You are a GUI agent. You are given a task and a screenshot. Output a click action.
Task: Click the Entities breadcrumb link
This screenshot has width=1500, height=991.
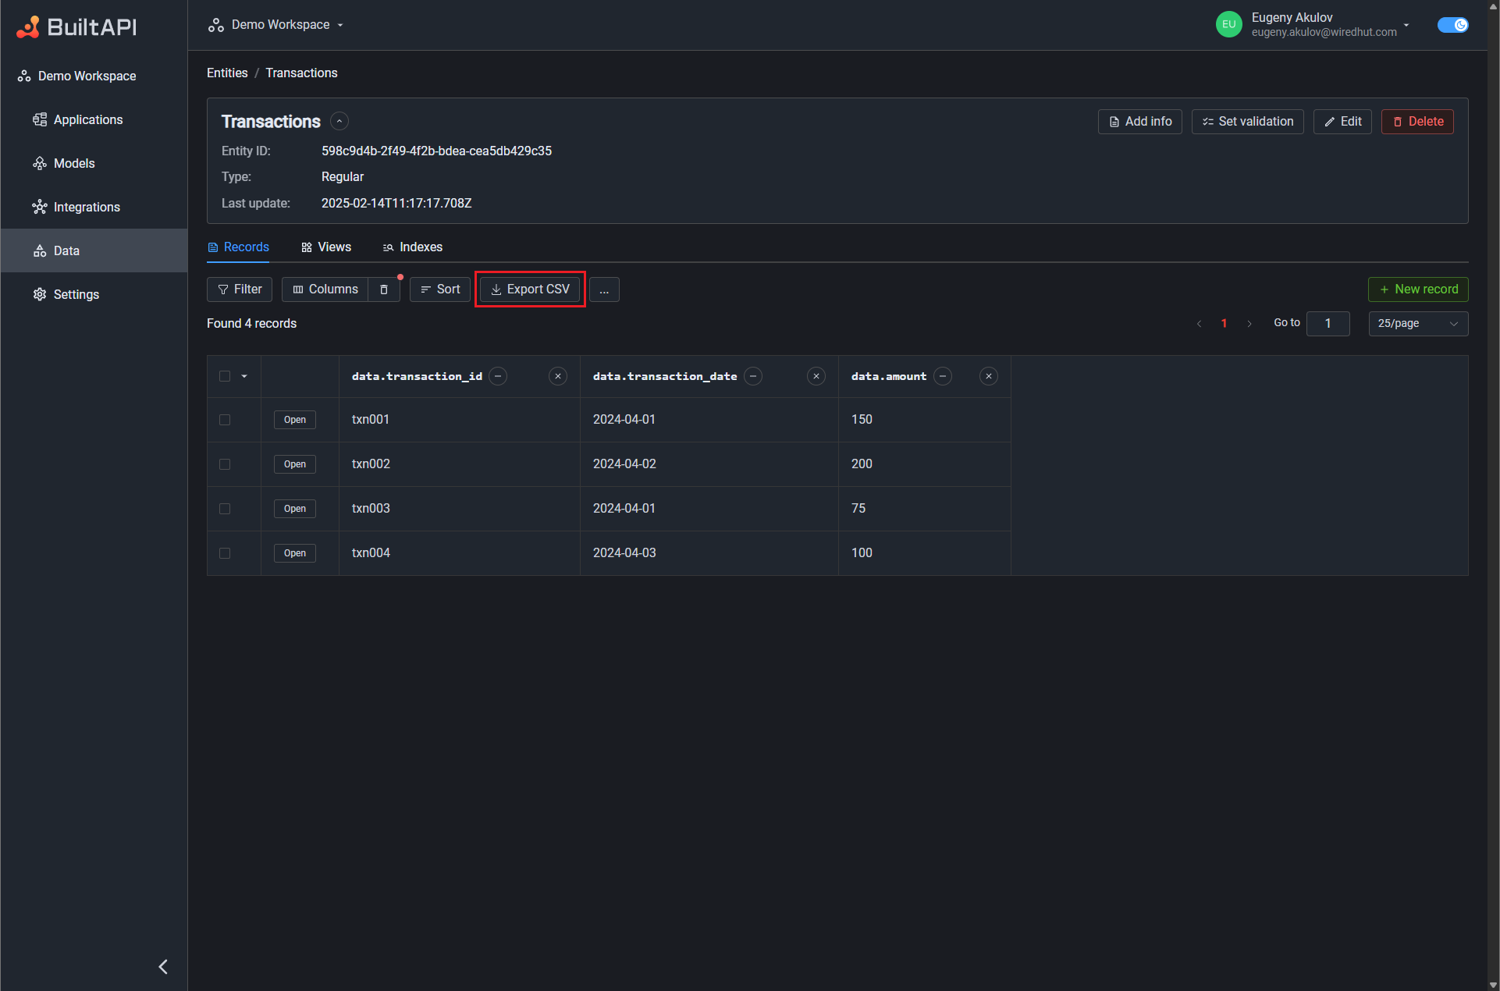point(226,73)
